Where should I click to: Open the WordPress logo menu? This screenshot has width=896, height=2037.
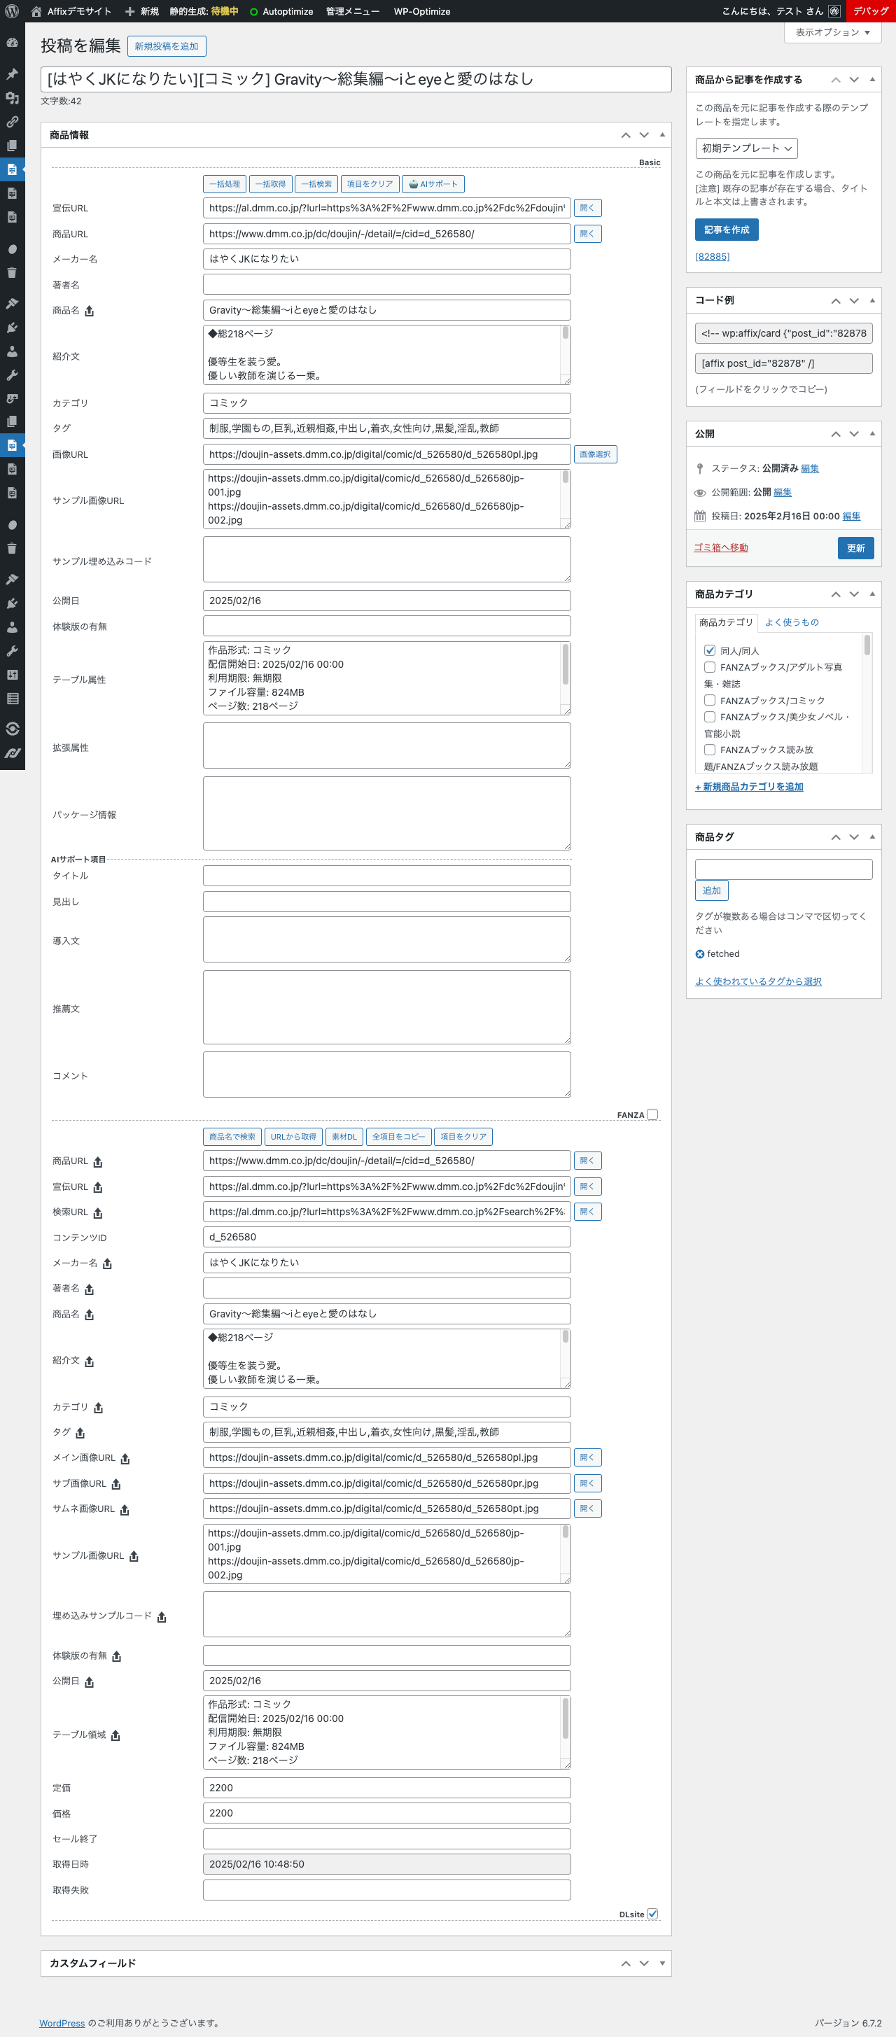[12, 11]
